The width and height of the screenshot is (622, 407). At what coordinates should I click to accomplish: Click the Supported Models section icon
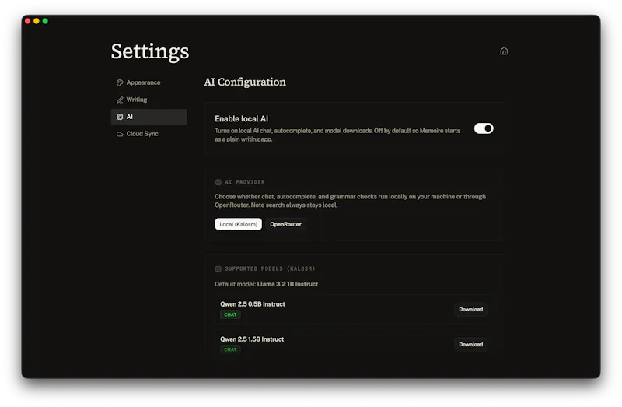(218, 268)
